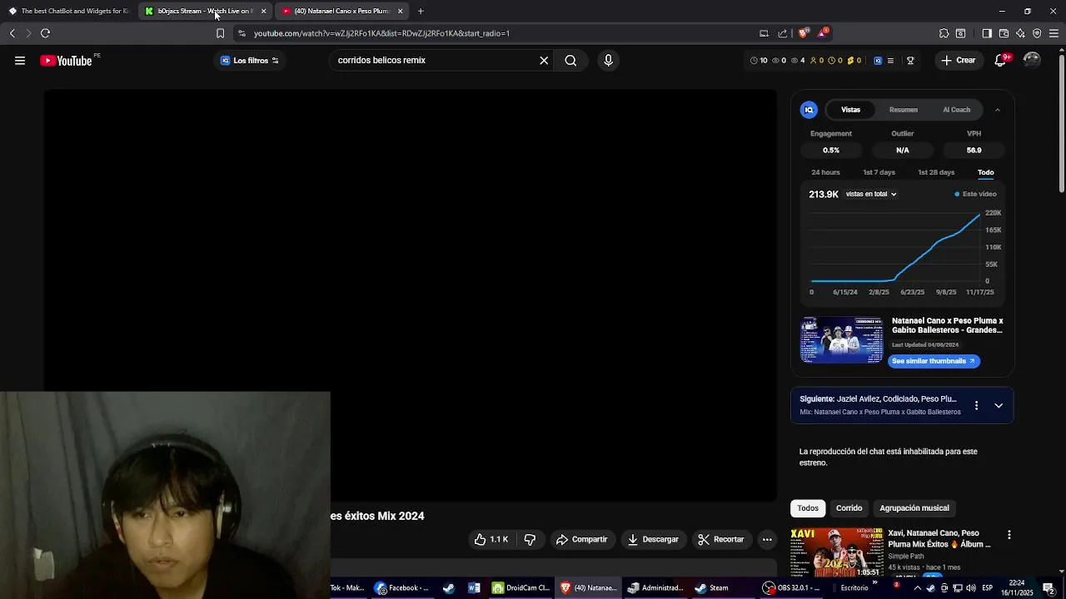The height and width of the screenshot is (599, 1066).
Task: Like the video with thumbs up
Action: click(x=491, y=540)
